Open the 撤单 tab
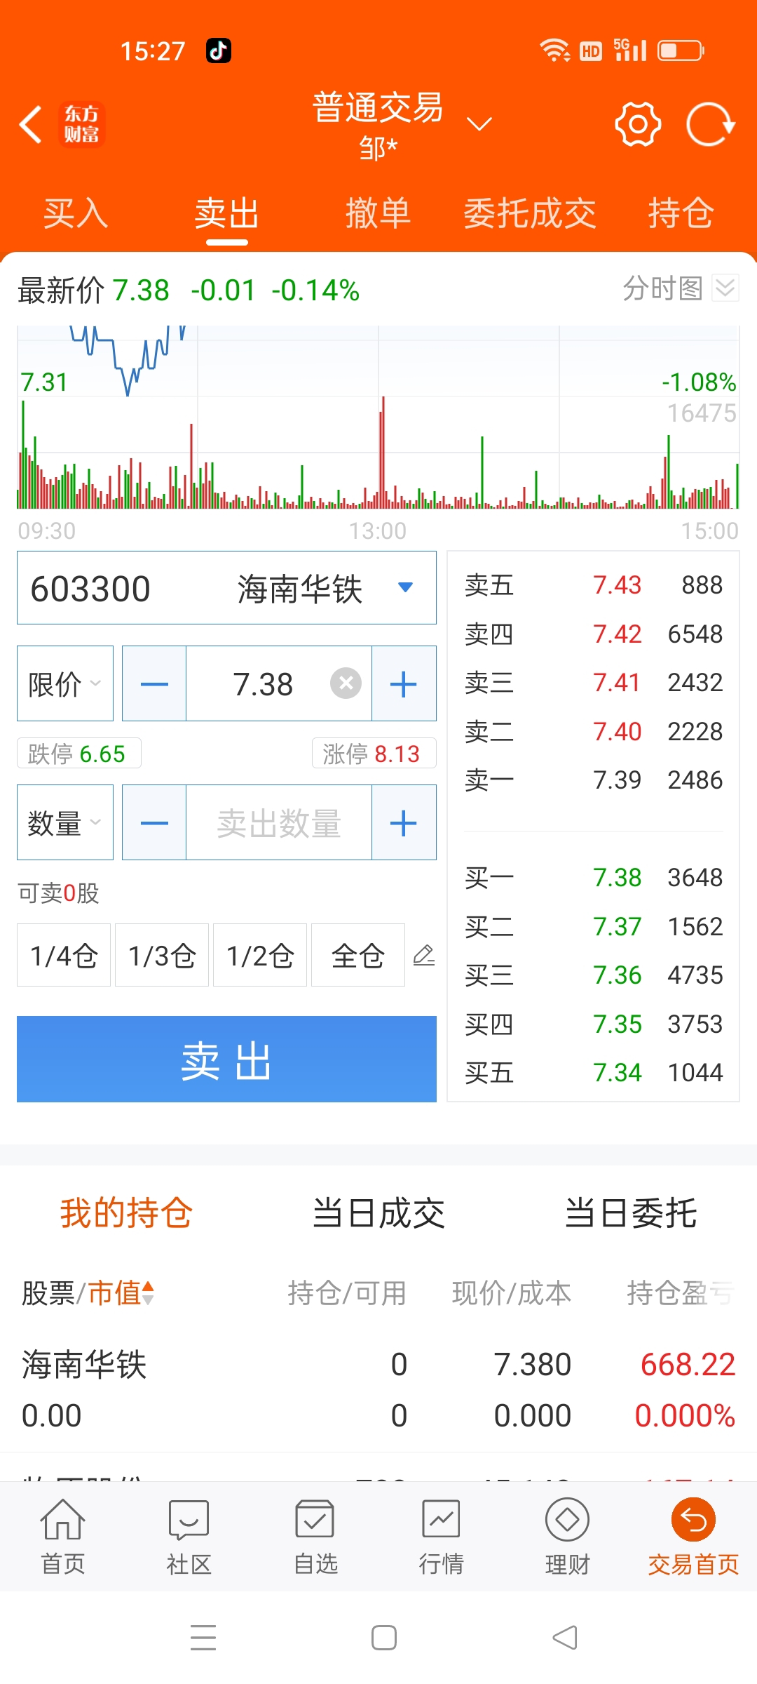Image resolution: width=757 pixels, height=1684 pixels. [378, 213]
